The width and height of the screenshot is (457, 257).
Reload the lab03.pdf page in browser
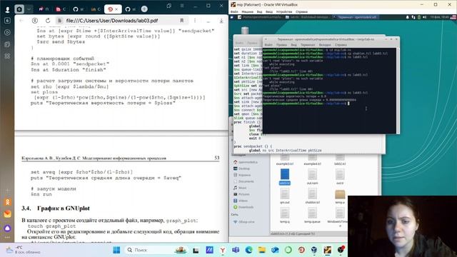click(48, 21)
